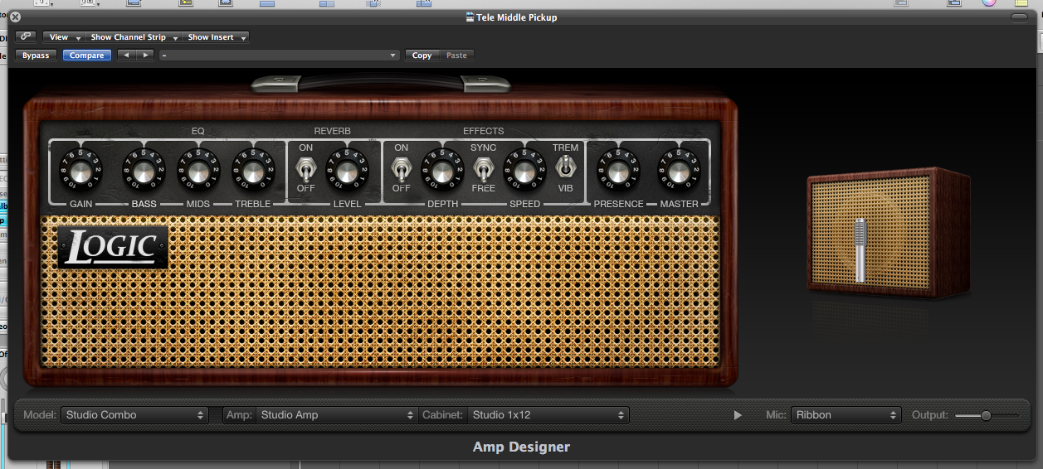Screen dimensions: 1043x469
Task: Click the link chain icon button
Action: pos(26,36)
